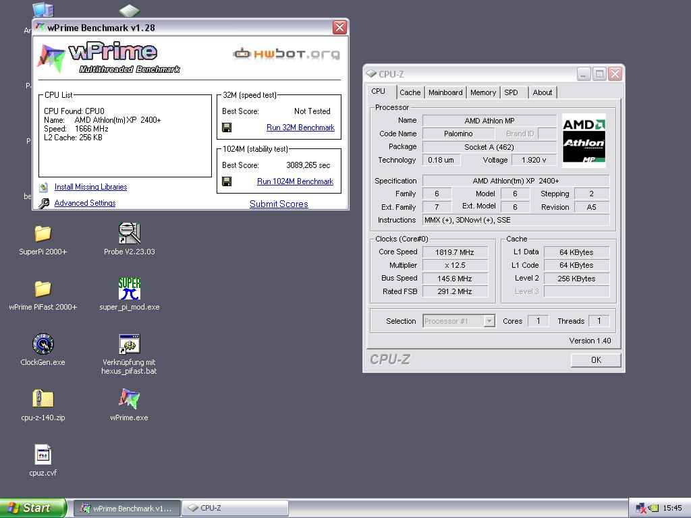Open the About tab in CPU-Z

point(542,92)
